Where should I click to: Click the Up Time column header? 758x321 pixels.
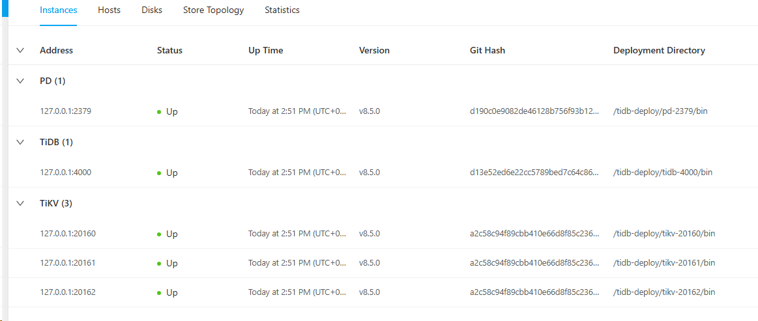[x=265, y=50]
